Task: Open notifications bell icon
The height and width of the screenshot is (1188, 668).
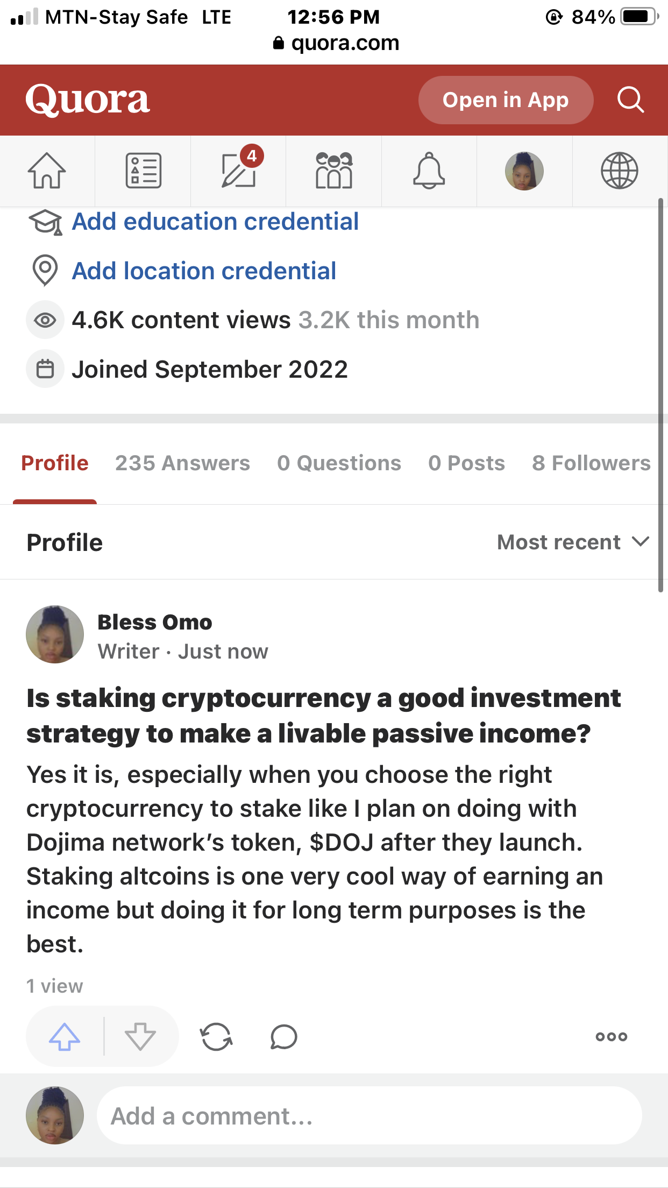Action: click(429, 171)
